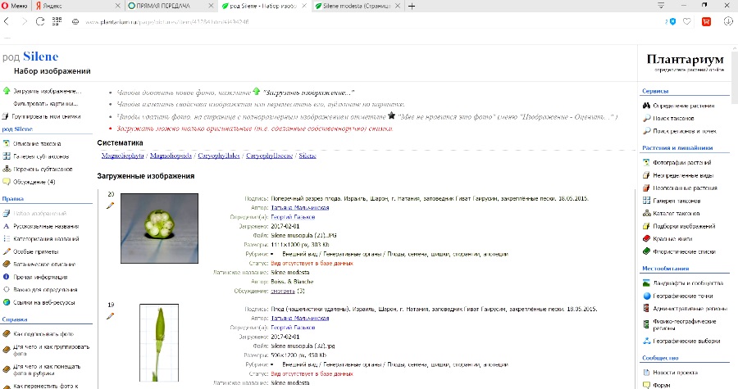The image size is (738, 389).
Task: Open 'Определение растения' binoculars icon
Action: 646,105
